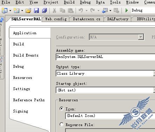
Task: Open the Output type combo box
Action: pos(105,73)
